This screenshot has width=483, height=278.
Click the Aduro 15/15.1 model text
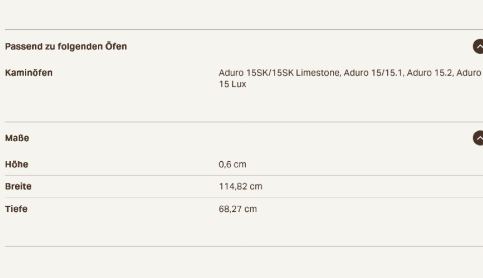pos(373,73)
